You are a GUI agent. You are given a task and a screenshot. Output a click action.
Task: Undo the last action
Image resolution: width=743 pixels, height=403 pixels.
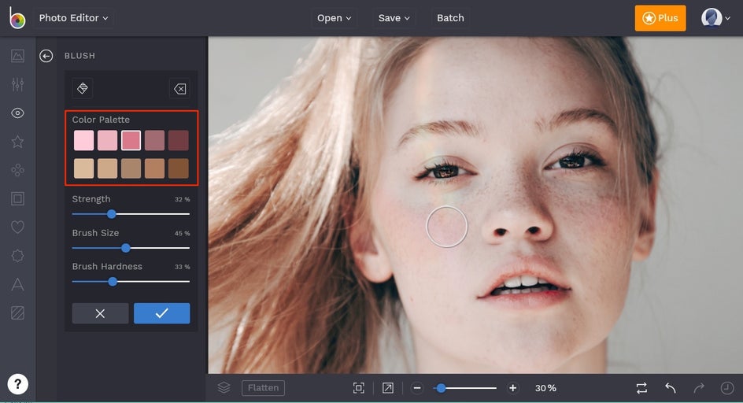click(x=670, y=388)
